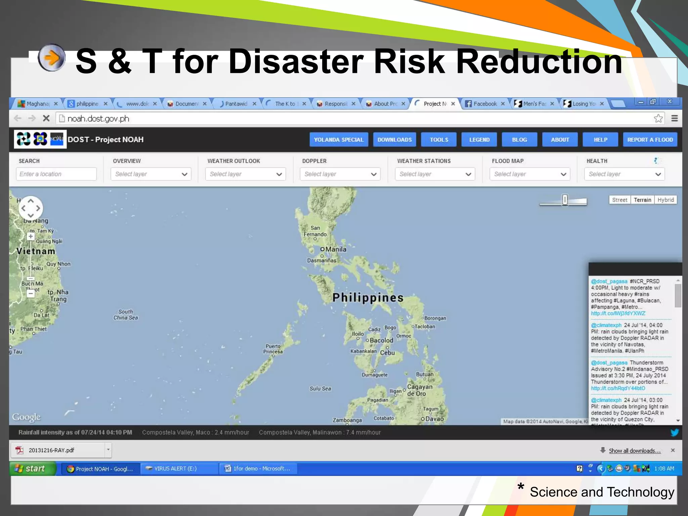
Task: Expand the 20131216-RAY.pdf download options arrow
Action: (108, 450)
